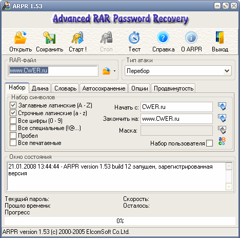Enable Все цифры (0 - 9)

pos(13,120)
